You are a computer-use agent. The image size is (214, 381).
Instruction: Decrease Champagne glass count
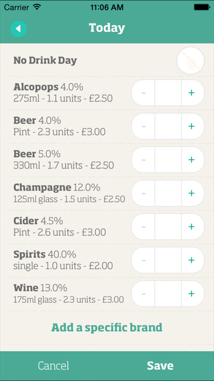click(x=143, y=193)
